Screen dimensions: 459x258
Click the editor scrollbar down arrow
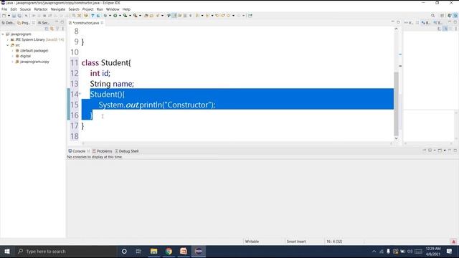(397, 138)
